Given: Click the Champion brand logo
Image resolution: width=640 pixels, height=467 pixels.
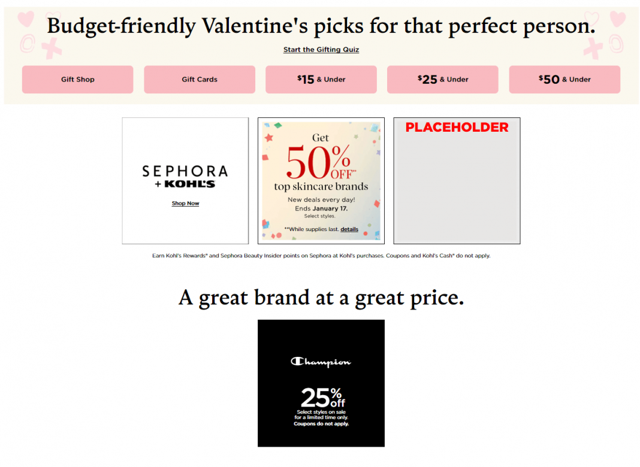Looking at the screenshot, I should [321, 361].
